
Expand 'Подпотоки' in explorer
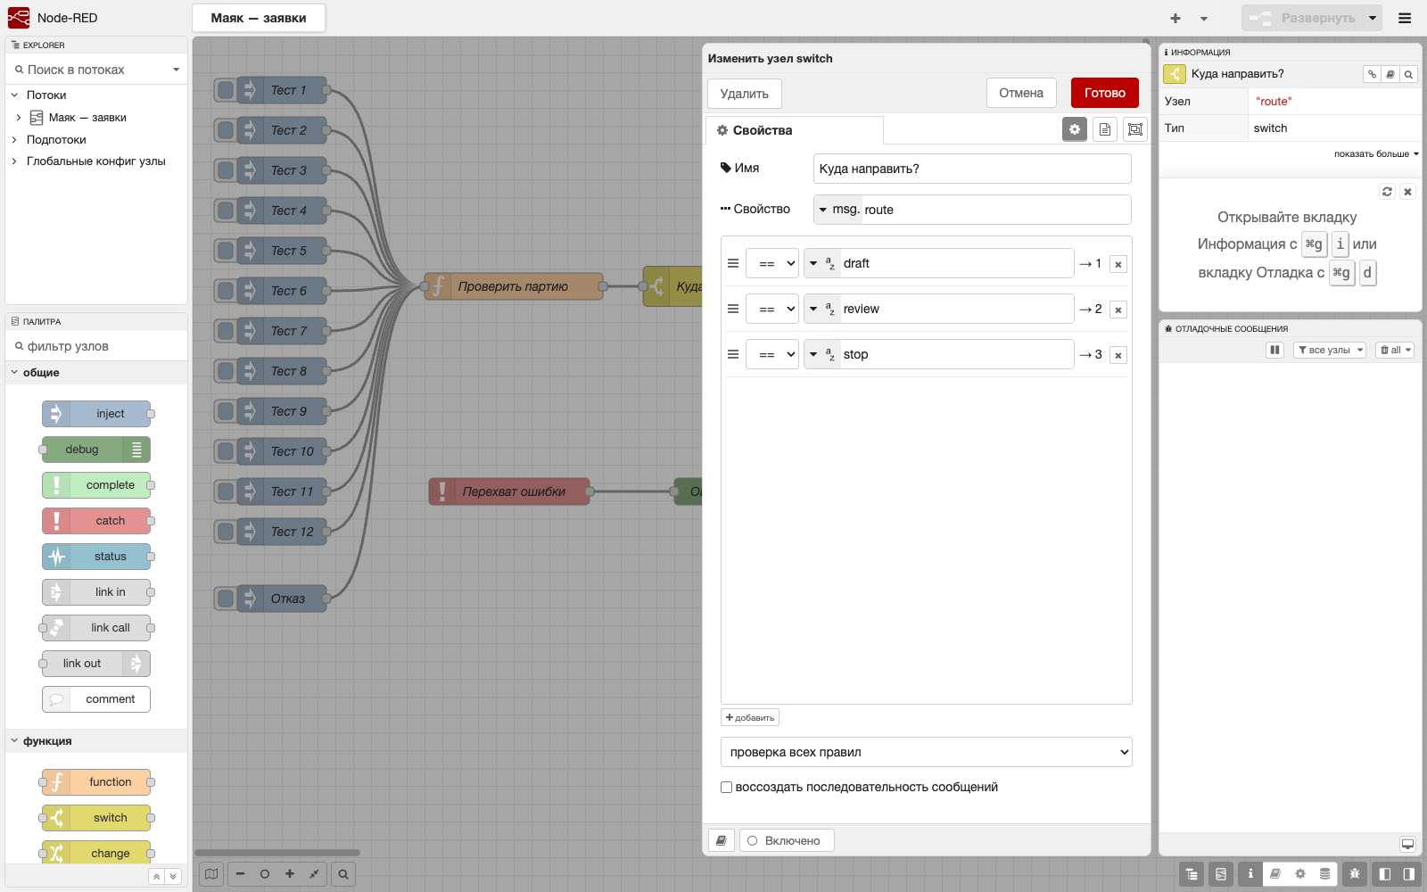pyautogui.click(x=14, y=139)
